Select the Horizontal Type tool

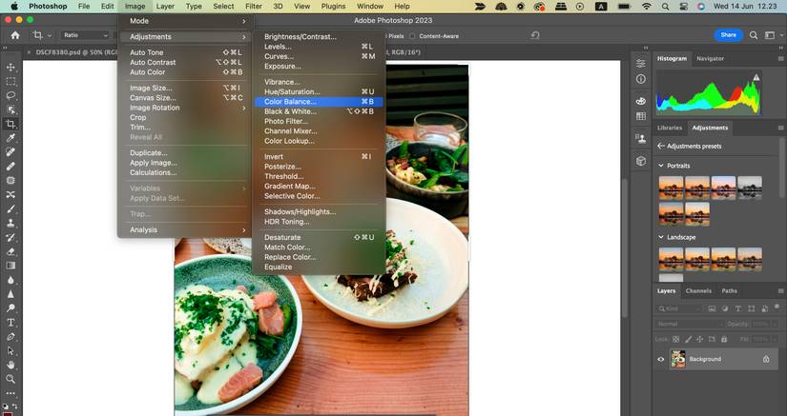coord(10,323)
